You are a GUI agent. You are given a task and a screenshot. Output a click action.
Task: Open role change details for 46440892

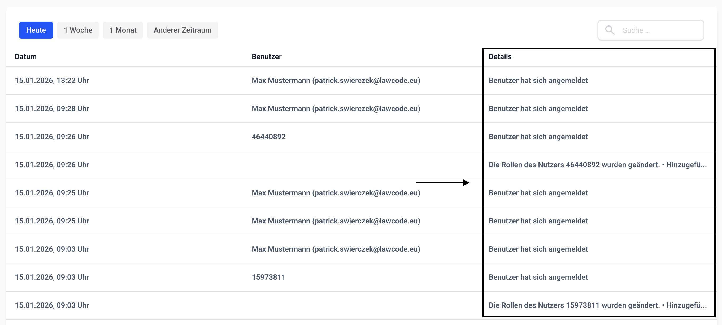coord(598,165)
